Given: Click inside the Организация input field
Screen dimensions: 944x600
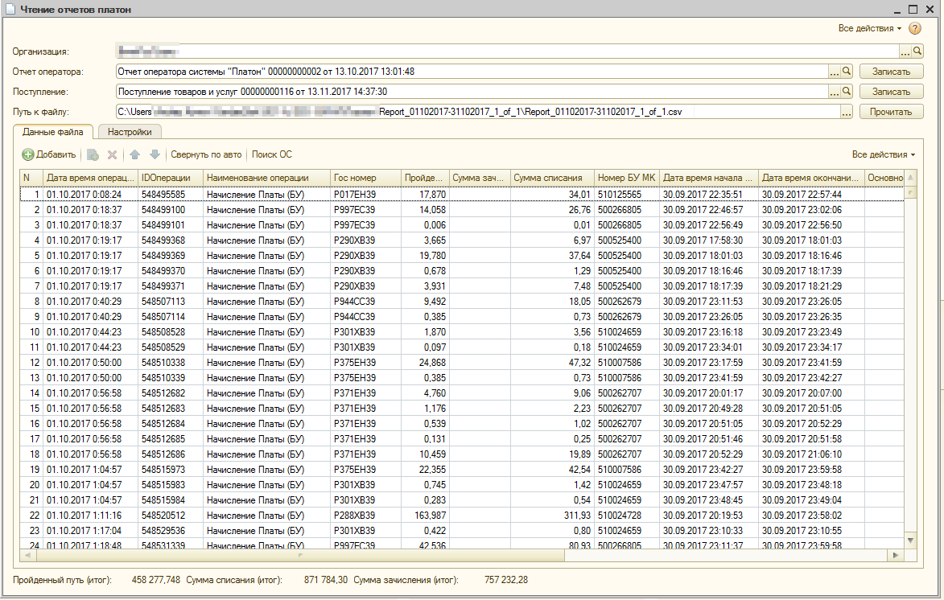Looking at the screenshot, I should coord(507,51).
